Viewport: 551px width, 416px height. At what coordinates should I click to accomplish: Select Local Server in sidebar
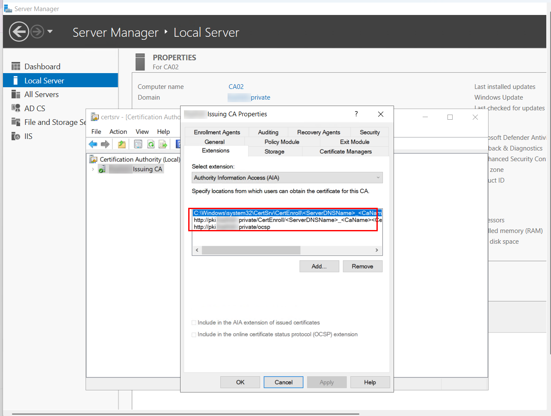pos(60,80)
